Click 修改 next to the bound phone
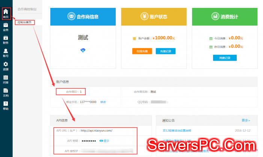This screenshot has height=157, width=263. pyautogui.click(x=103, y=102)
